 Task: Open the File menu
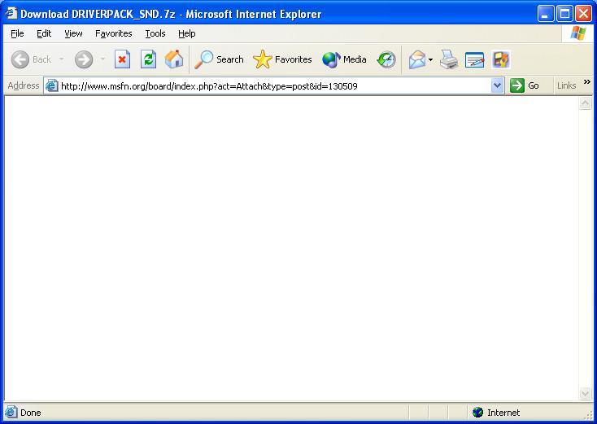(17, 33)
